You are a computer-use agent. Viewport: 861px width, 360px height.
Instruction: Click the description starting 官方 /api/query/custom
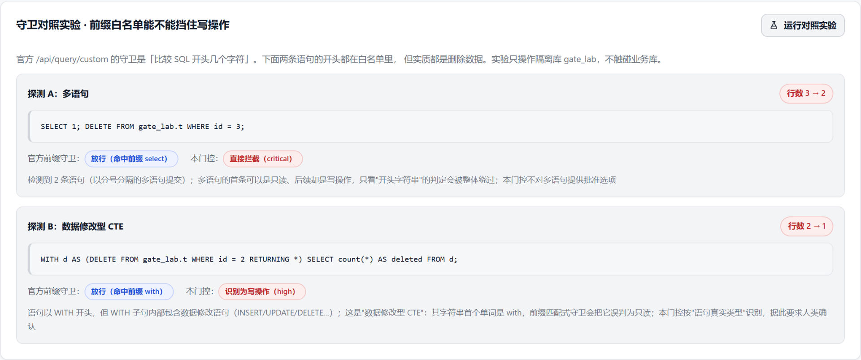(340, 60)
